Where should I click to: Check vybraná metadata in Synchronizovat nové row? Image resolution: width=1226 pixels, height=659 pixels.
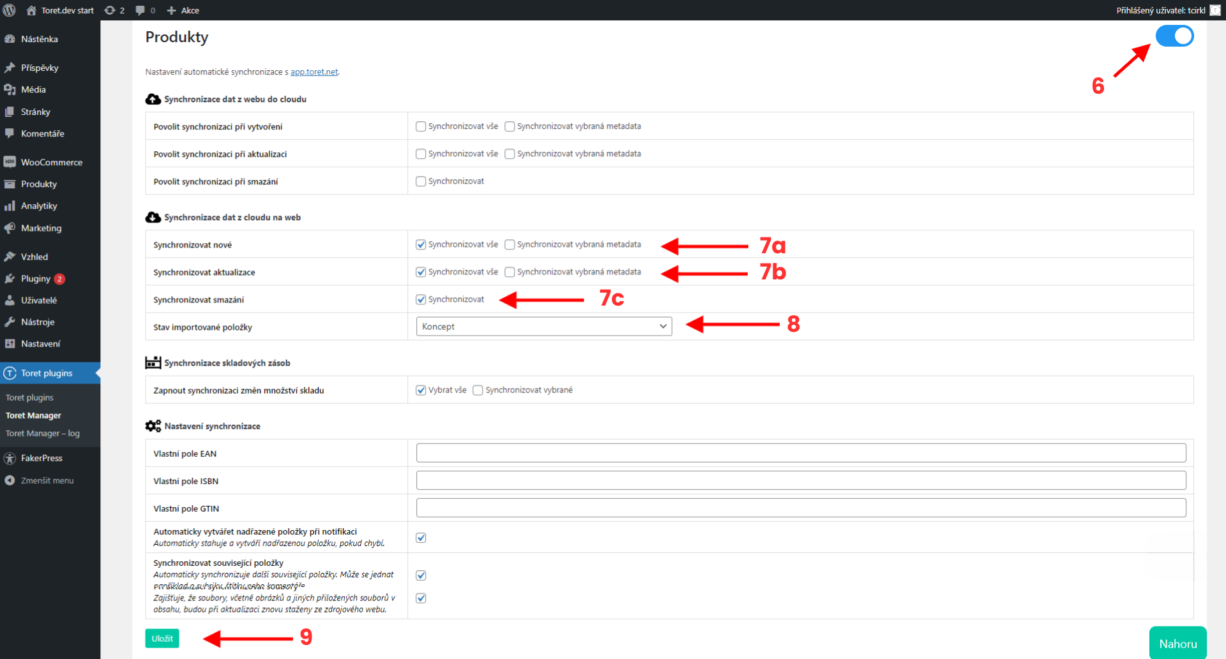(x=510, y=244)
